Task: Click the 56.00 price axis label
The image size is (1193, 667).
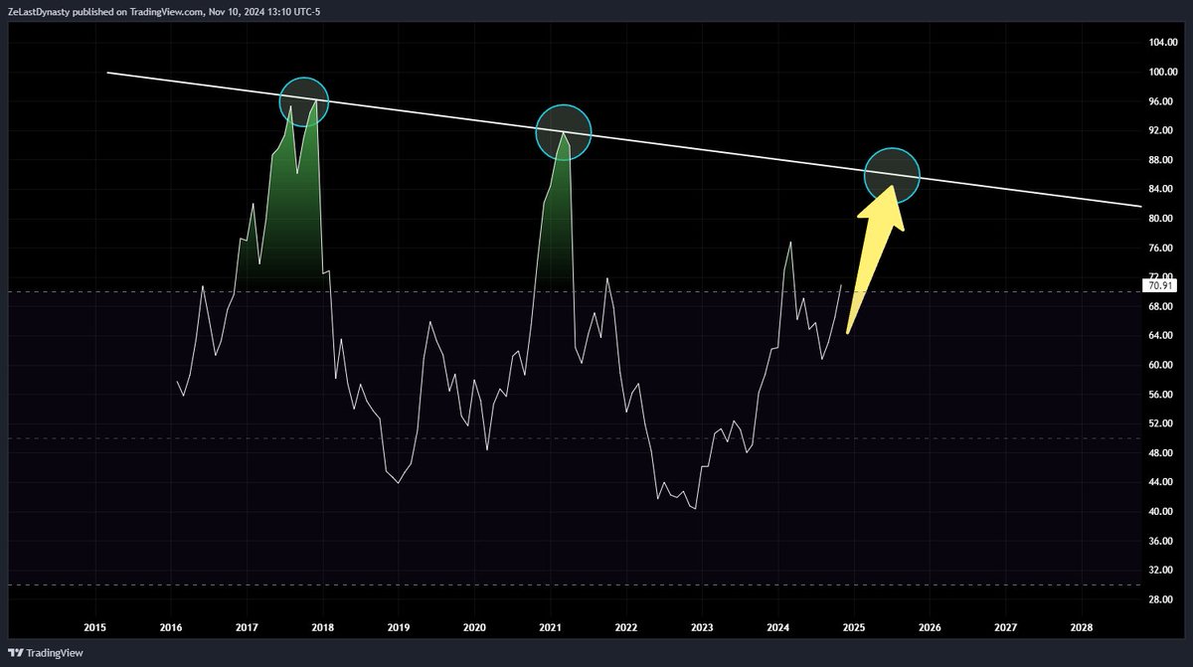Action: (1162, 395)
